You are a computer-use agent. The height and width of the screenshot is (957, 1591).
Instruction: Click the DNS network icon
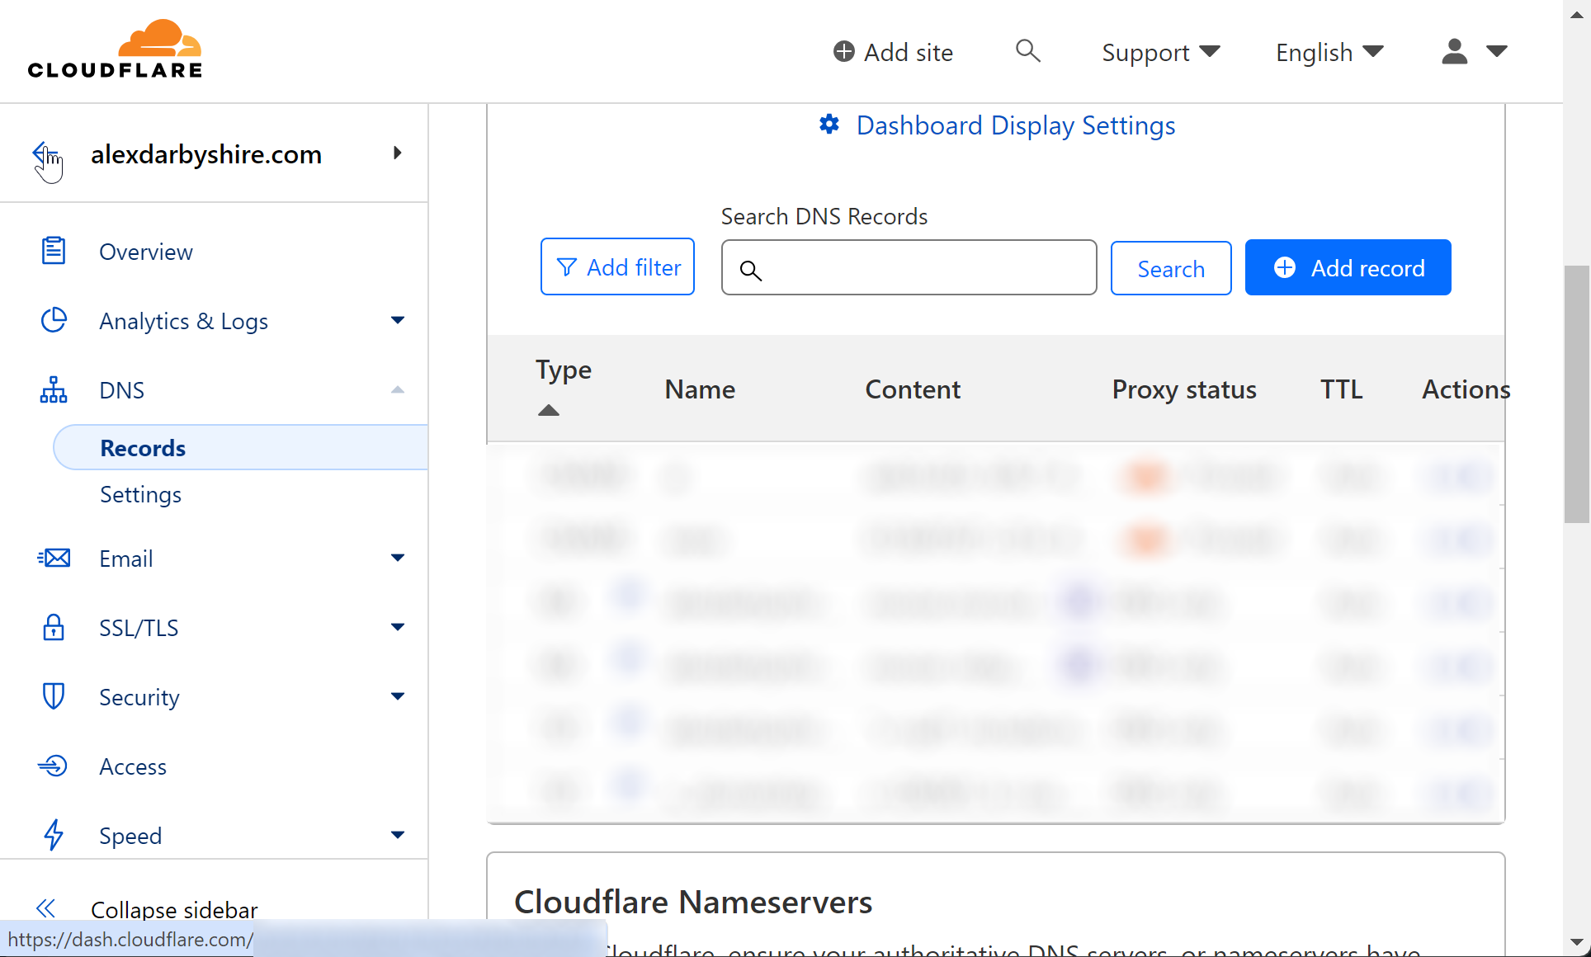tap(54, 389)
